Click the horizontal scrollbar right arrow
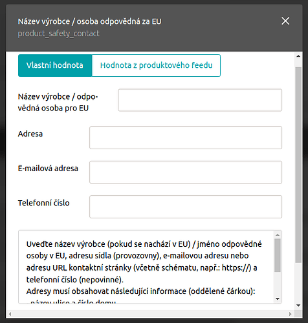Viewport: 308px width, 323px height. coord(291,314)
